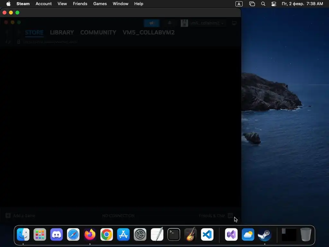This screenshot has width=329, height=247.
Task: Launch Firefox from the Dock
Action: (x=90, y=234)
